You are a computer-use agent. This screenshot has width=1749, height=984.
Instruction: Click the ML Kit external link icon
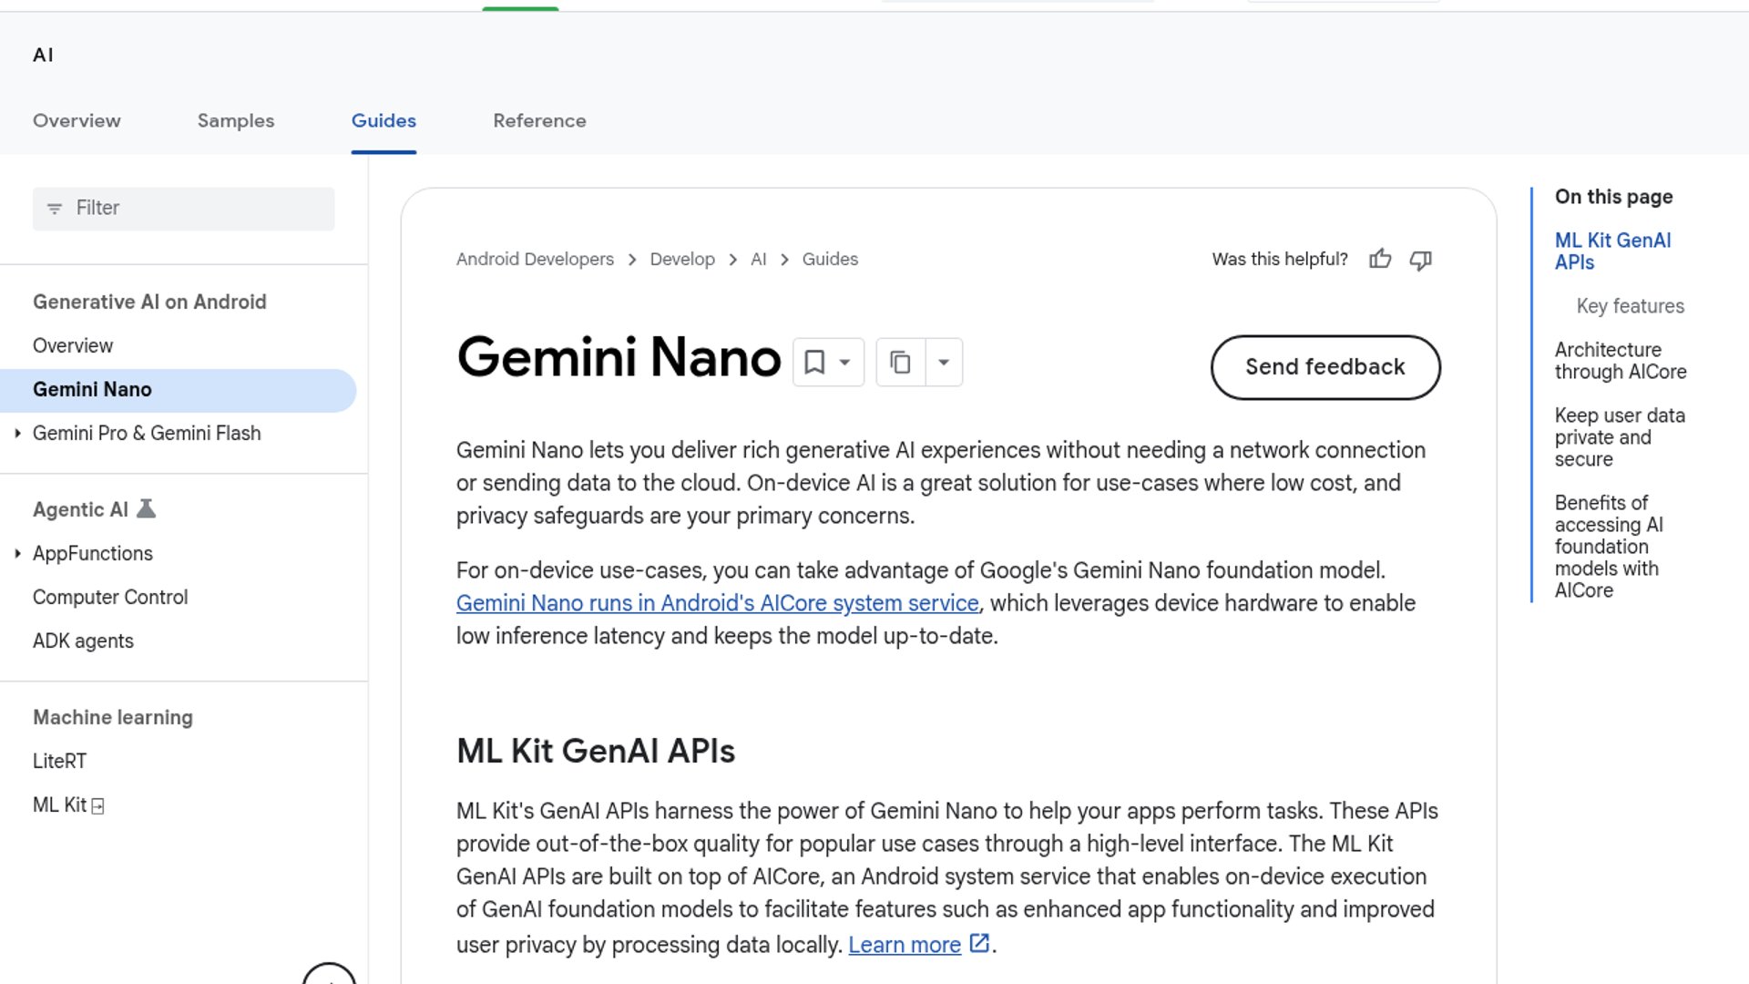[x=97, y=806]
